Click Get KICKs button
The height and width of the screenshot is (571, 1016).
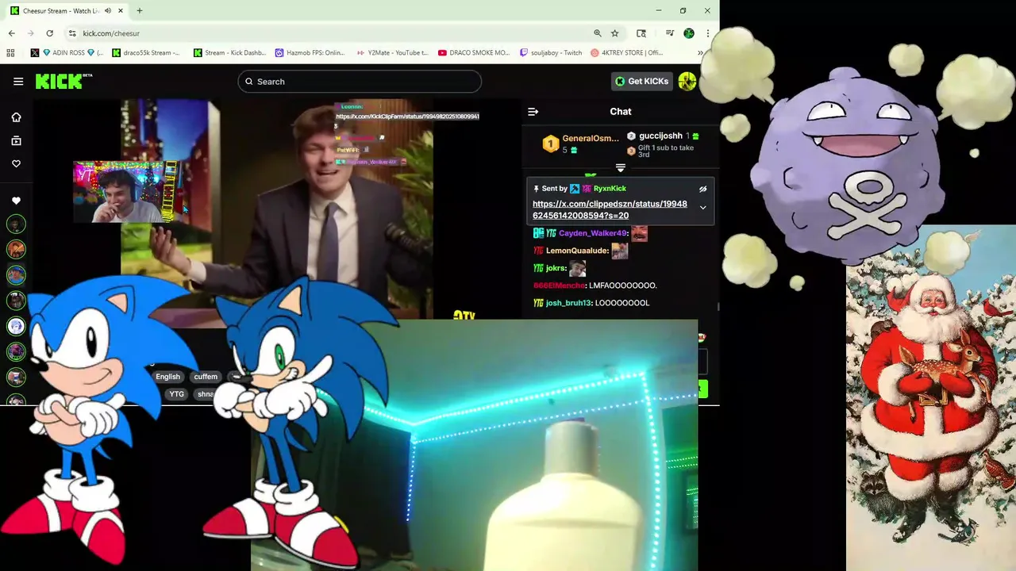(642, 81)
